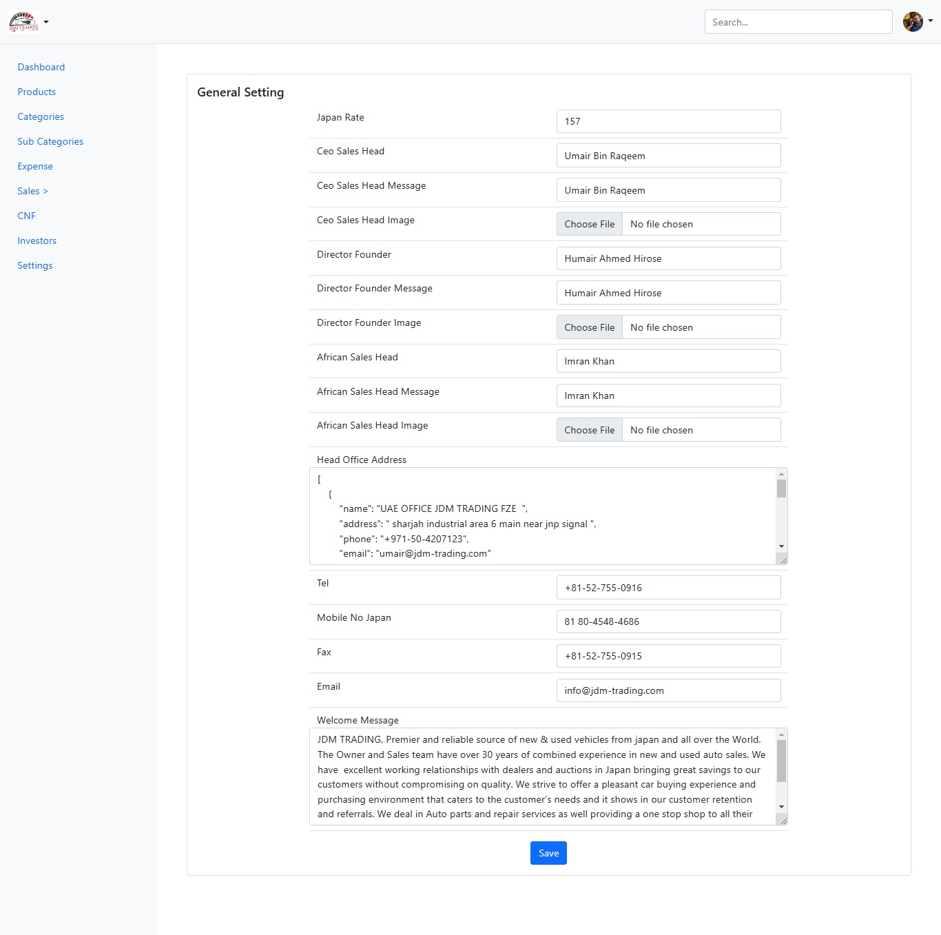Click the Email input field
Image resolution: width=941 pixels, height=935 pixels.
click(x=668, y=690)
